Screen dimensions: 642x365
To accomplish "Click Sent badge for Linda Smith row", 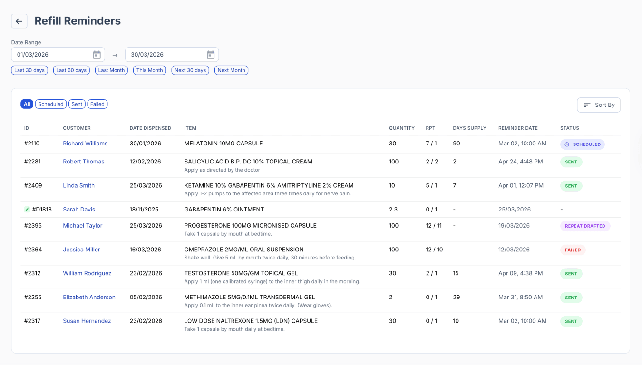I will [x=571, y=186].
